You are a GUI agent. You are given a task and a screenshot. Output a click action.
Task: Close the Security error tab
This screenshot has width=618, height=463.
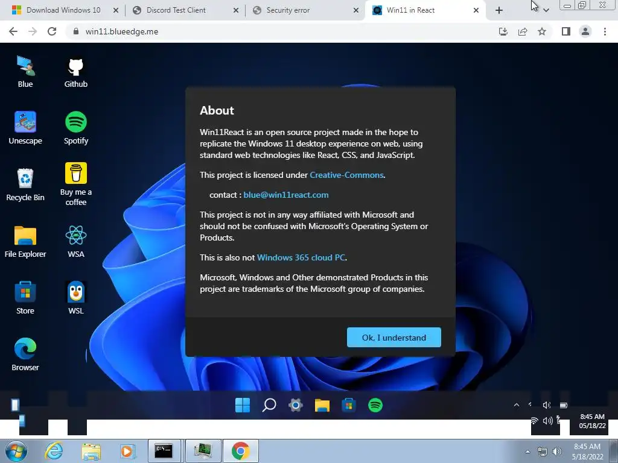click(x=355, y=10)
